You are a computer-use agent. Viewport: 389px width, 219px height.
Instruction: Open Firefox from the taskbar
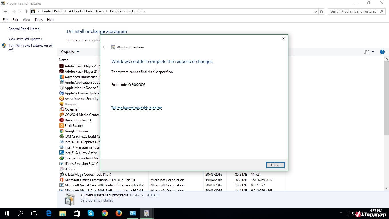[119, 213]
